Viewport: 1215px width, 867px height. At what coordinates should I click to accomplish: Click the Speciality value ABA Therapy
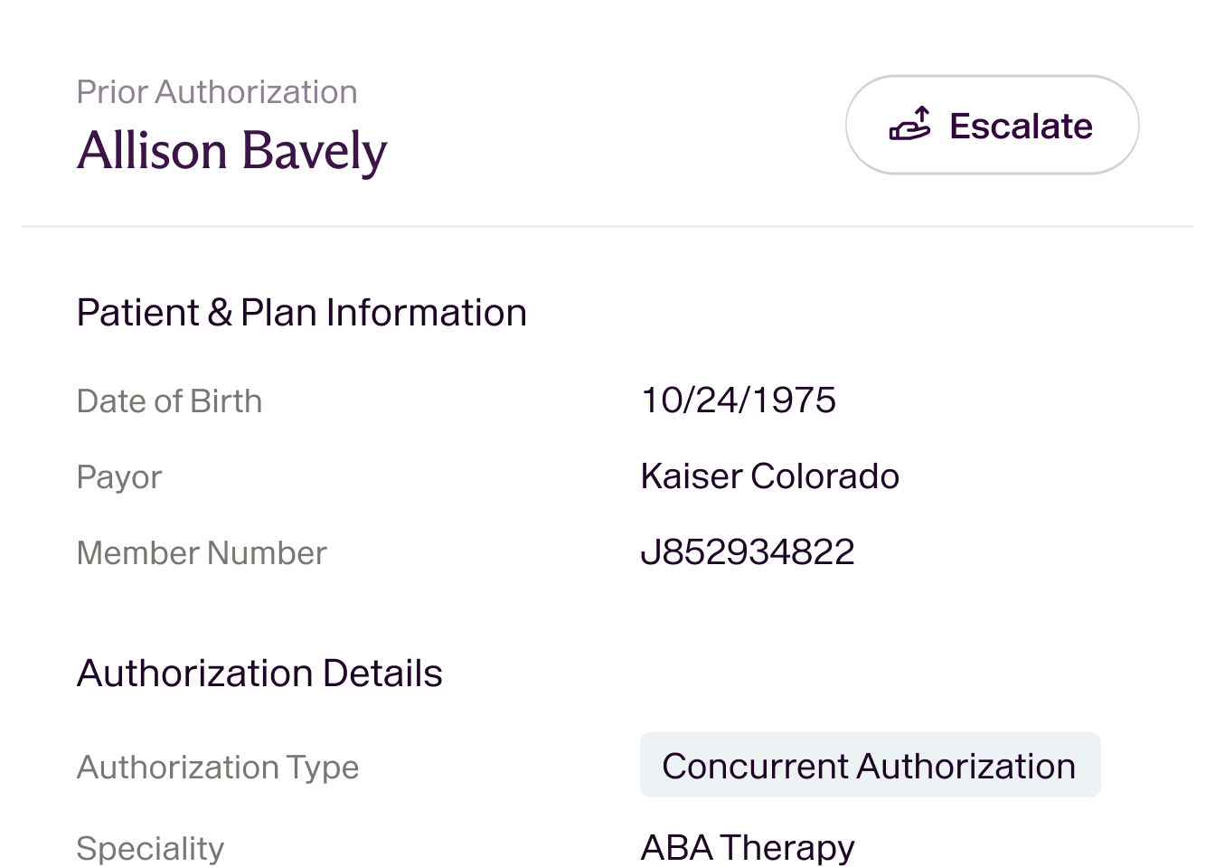tap(747, 846)
